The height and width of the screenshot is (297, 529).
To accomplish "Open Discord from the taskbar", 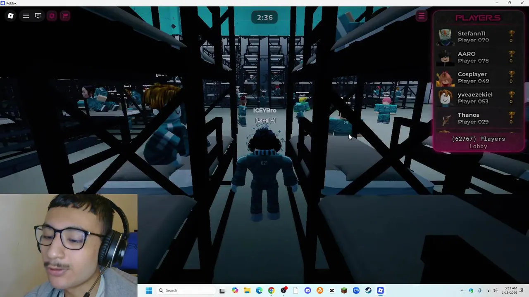I will [307, 290].
